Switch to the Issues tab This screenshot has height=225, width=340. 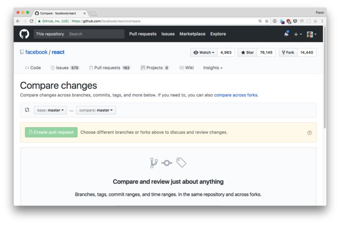pyautogui.click(x=65, y=68)
